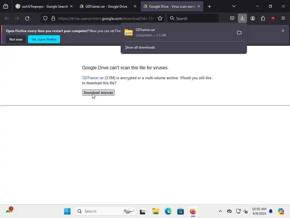This screenshot has height=218, width=290.
Task: Click Show all downloads
Action: point(140,47)
